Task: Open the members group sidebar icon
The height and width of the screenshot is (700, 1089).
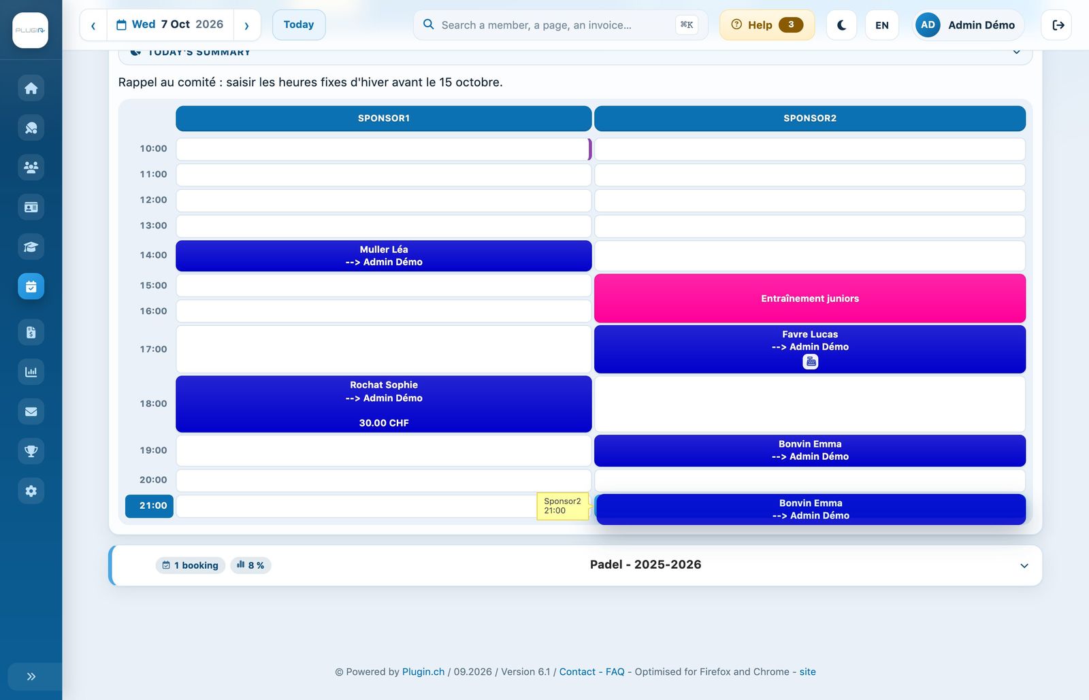Action: pyautogui.click(x=31, y=167)
